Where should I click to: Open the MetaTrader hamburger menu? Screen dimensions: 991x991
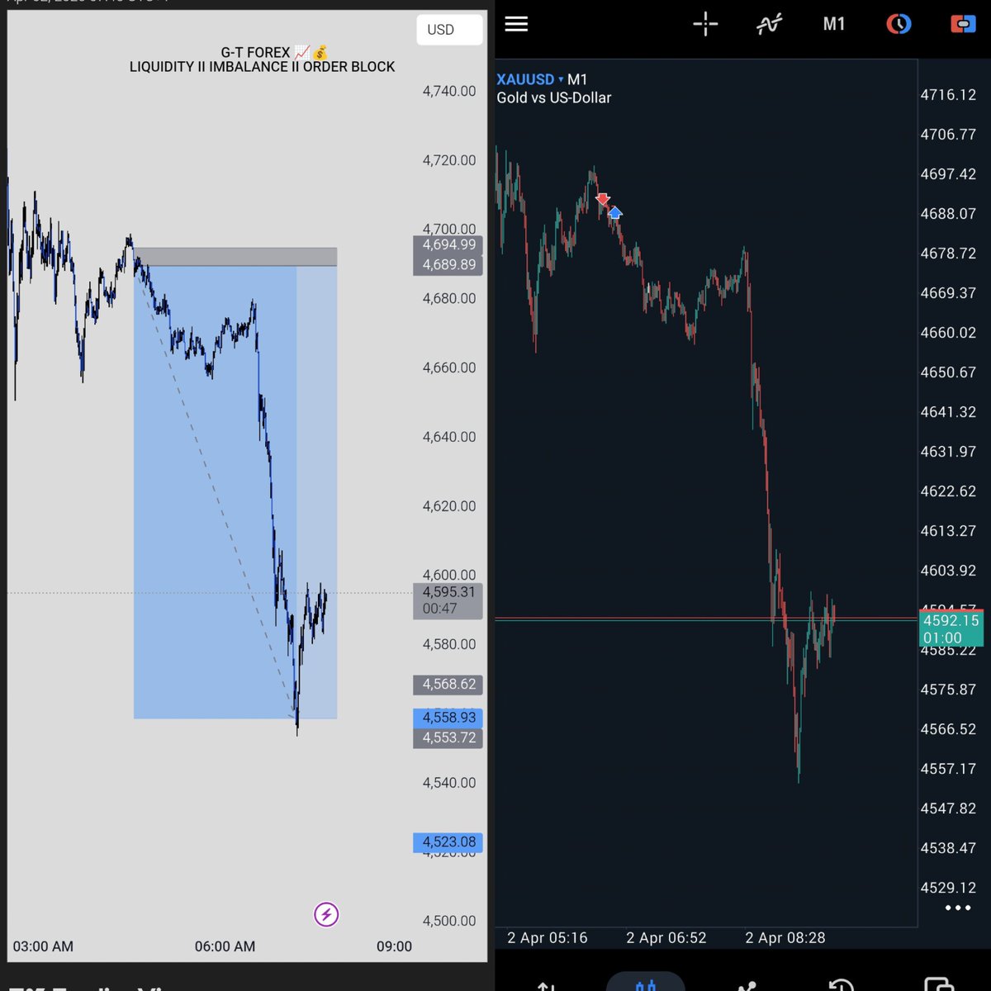pyautogui.click(x=516, y=24)
